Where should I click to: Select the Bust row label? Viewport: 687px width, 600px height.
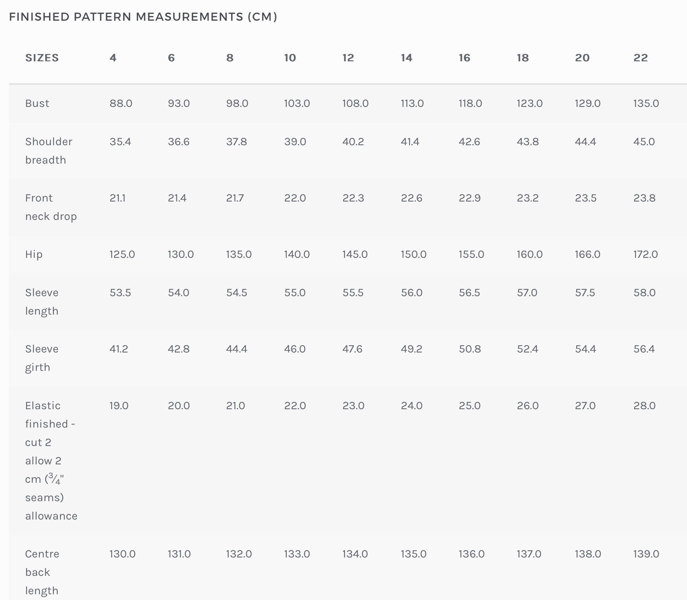pos(37,103)
